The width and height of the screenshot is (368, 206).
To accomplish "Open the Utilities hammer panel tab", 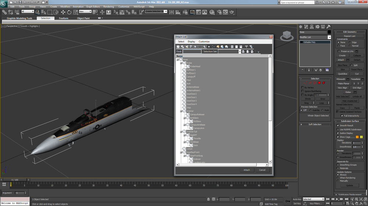I will pos(328,27).
